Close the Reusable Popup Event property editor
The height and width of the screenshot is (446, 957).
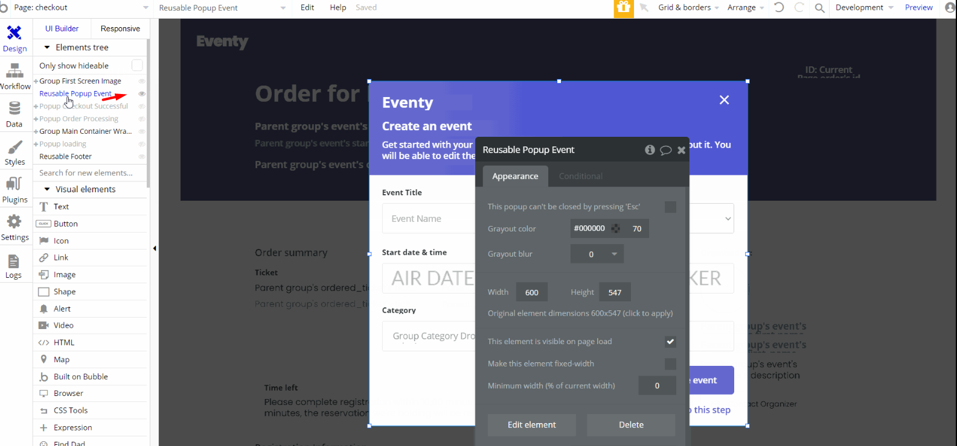tap(681, 150)
